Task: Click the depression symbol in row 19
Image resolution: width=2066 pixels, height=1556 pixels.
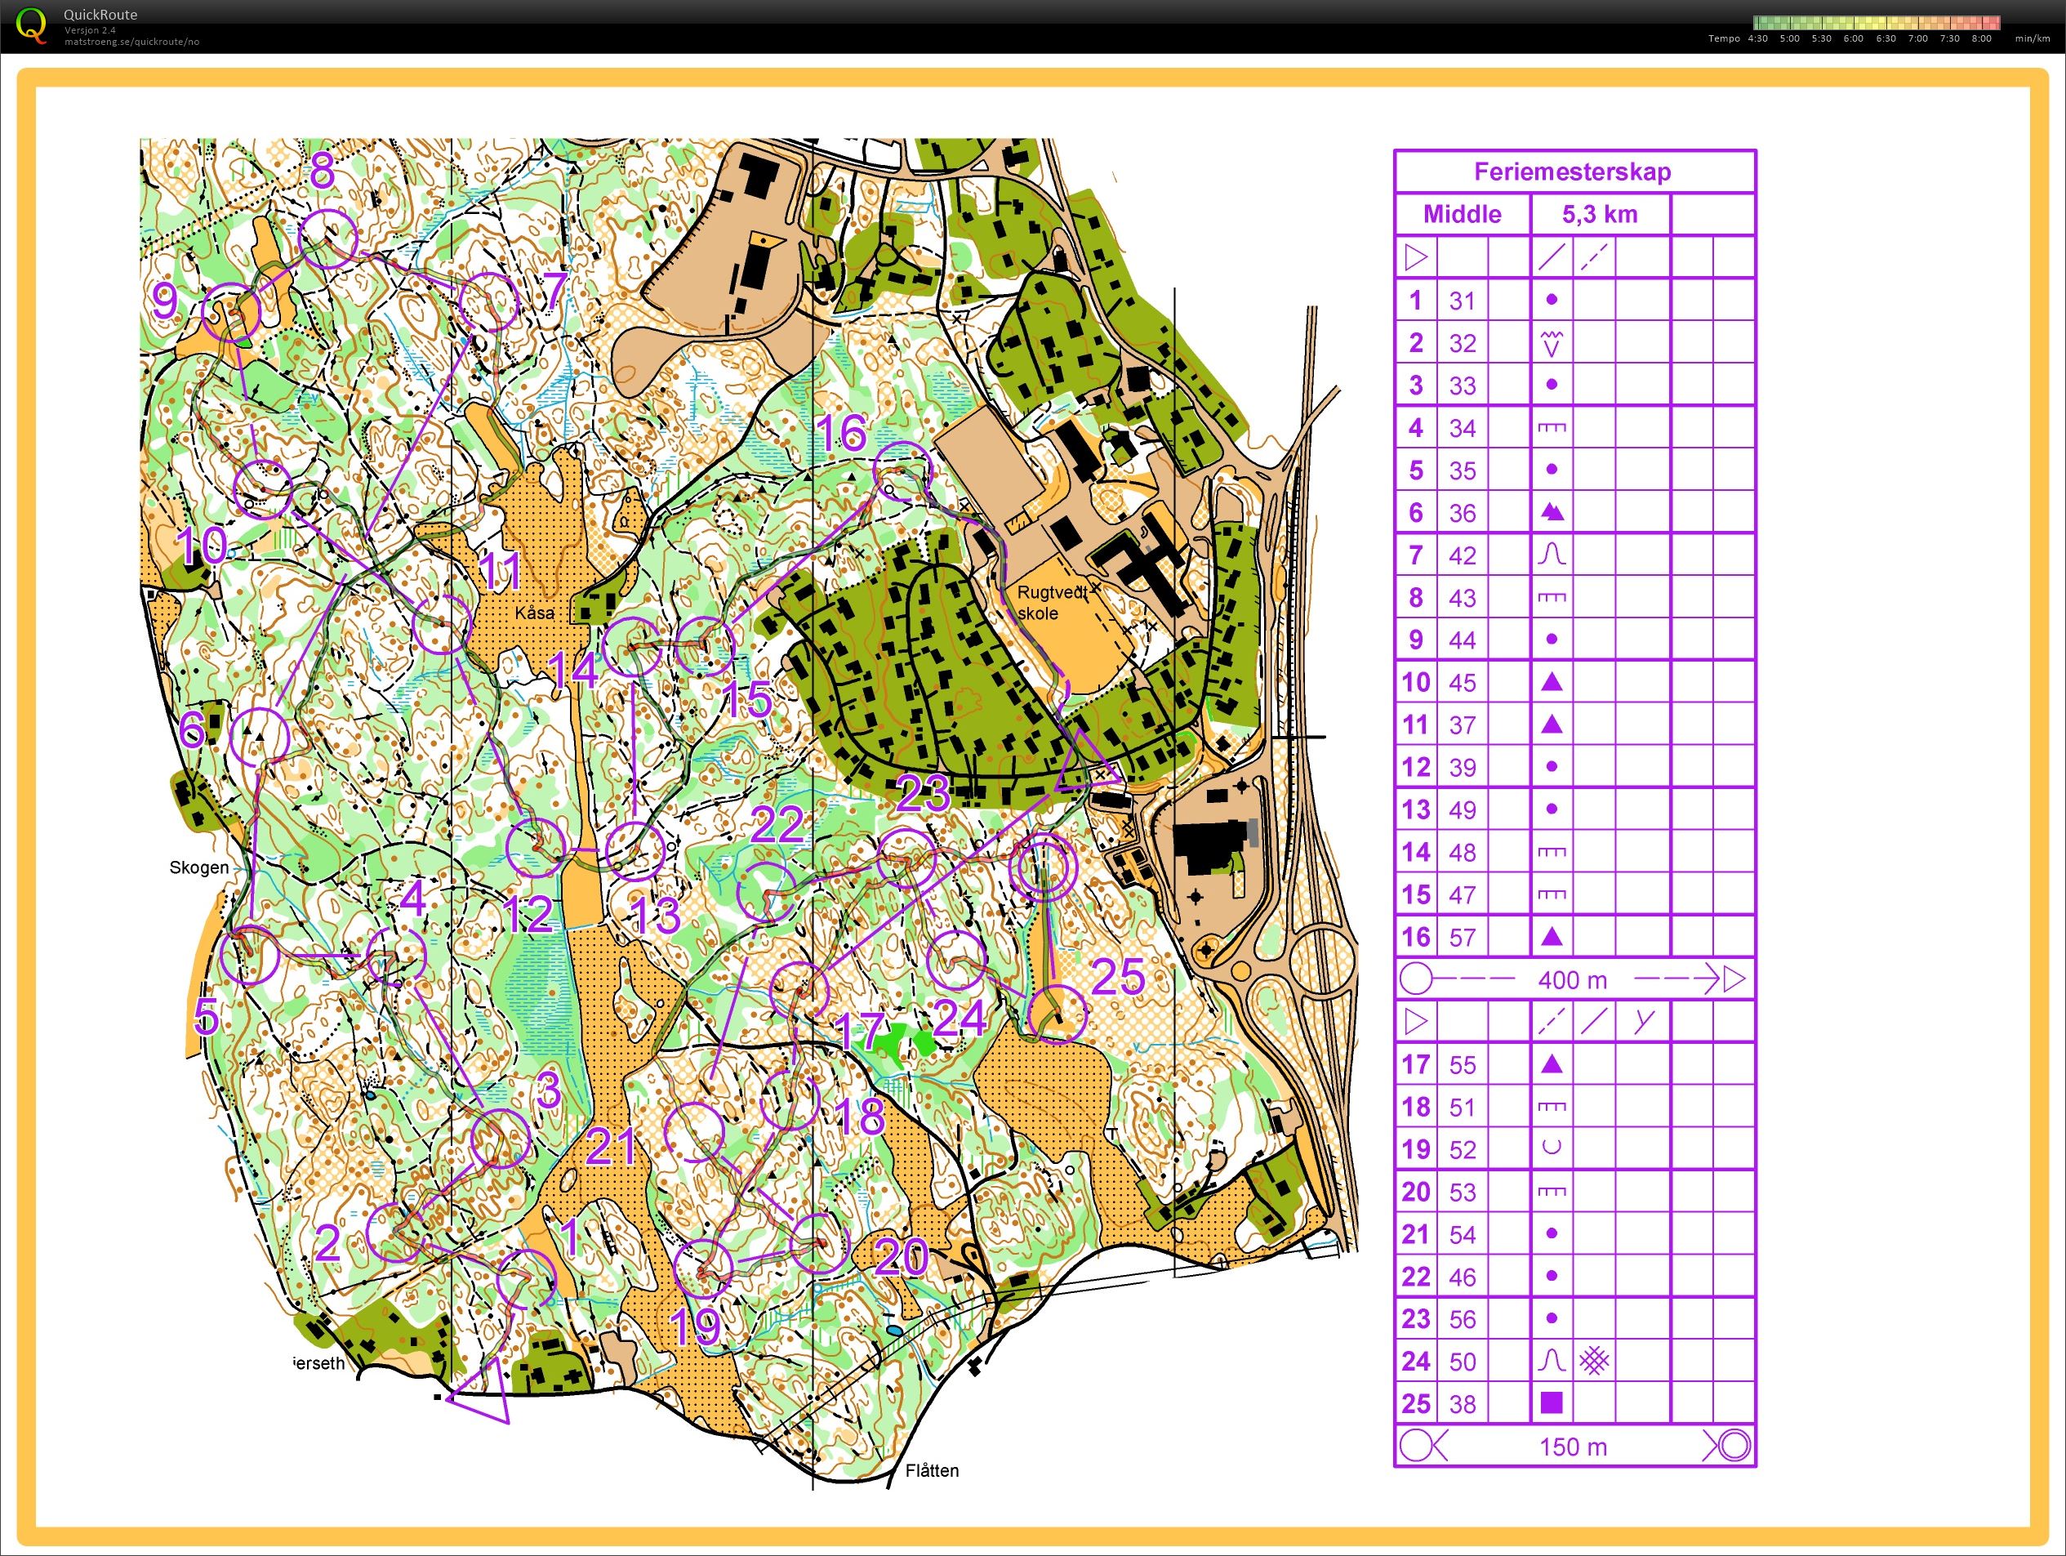Action: coord(1552,1148)
